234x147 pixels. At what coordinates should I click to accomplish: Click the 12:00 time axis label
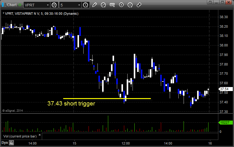[x=126, y=143]
